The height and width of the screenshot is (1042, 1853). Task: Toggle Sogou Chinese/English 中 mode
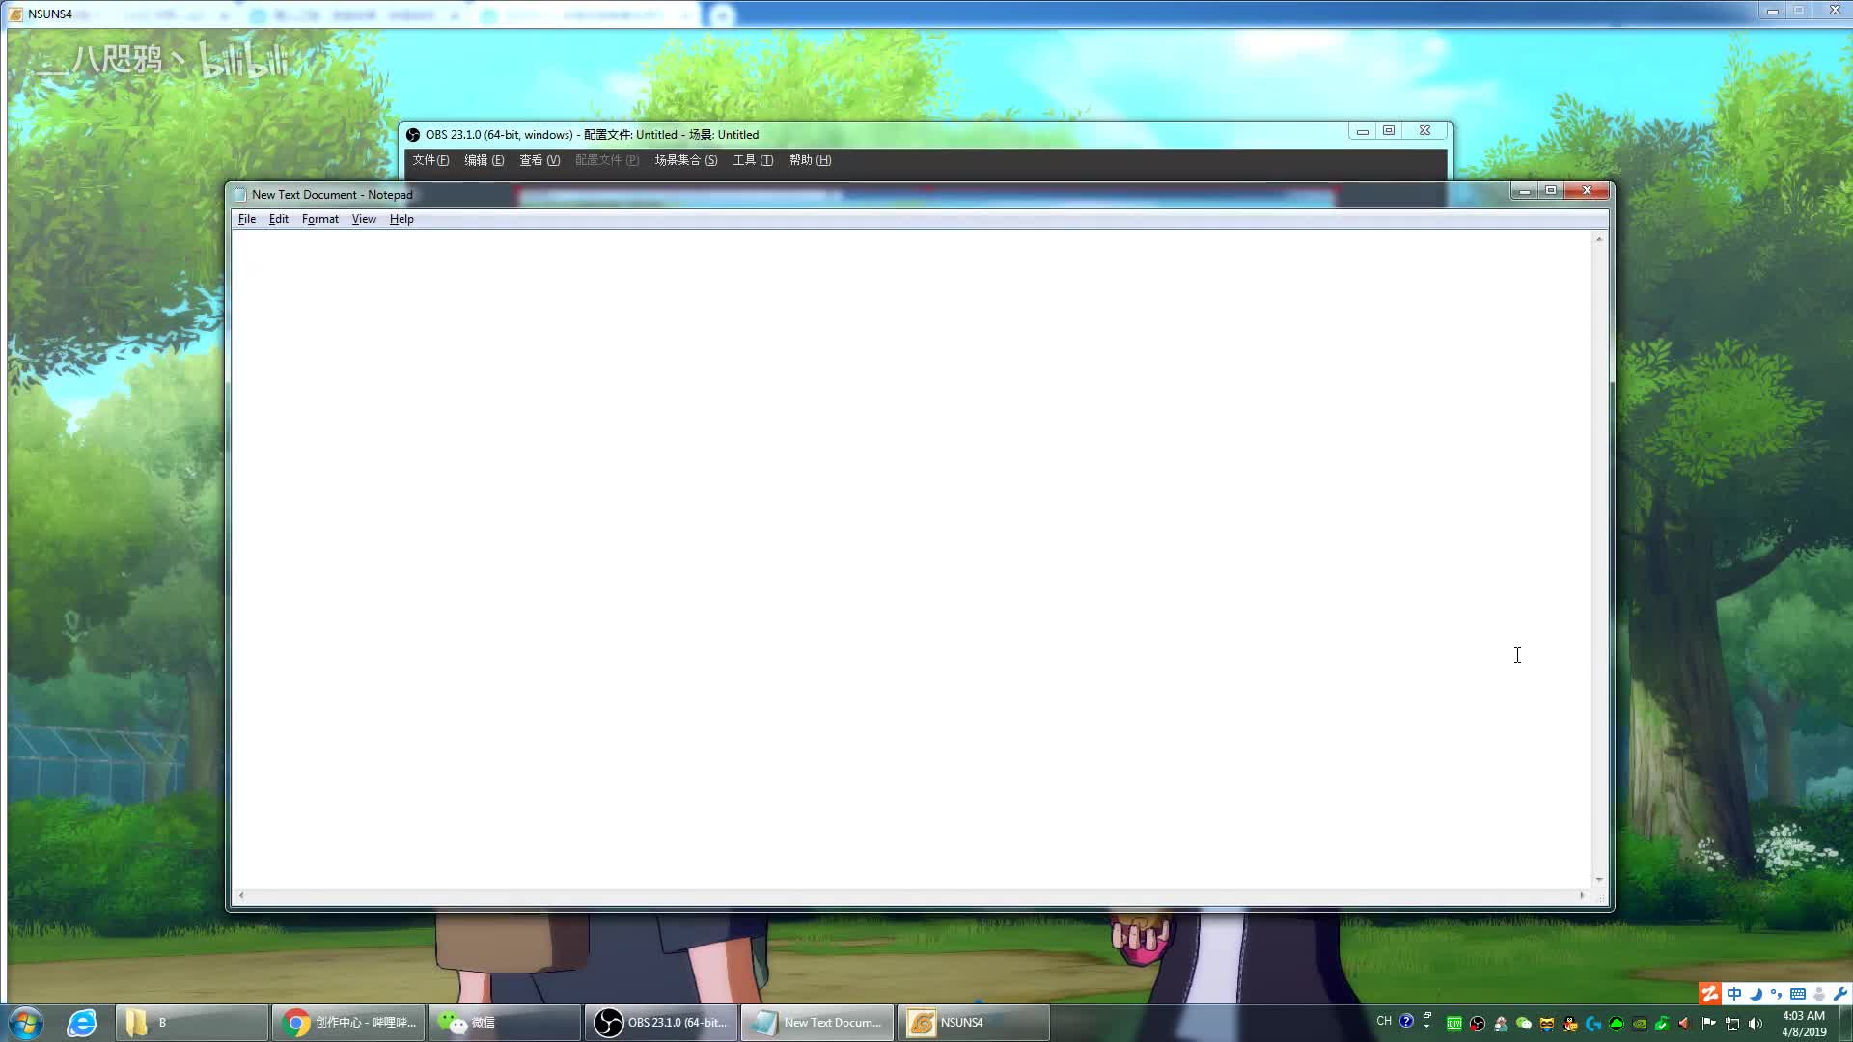1734,994
